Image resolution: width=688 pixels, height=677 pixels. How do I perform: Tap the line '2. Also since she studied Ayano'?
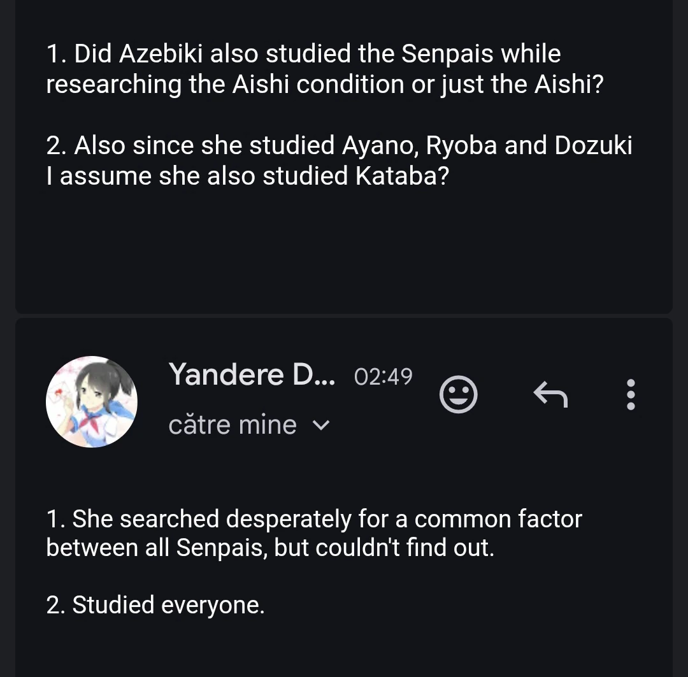[339, 146]
